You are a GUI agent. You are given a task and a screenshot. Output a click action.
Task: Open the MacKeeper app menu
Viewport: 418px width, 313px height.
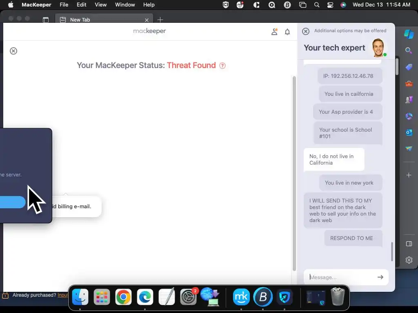tap(36, 5)
